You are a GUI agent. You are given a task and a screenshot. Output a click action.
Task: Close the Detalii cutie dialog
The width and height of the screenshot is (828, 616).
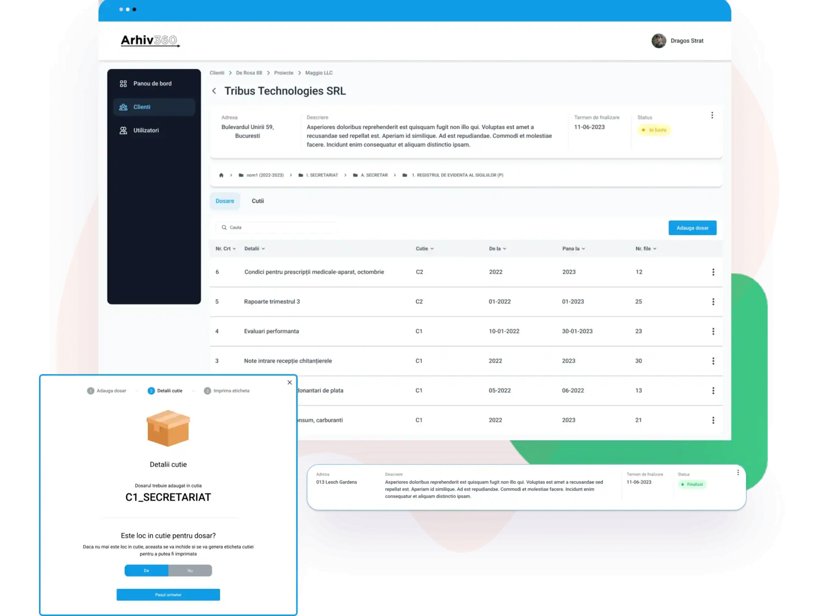pyautogui.click(x=289, y=383)
